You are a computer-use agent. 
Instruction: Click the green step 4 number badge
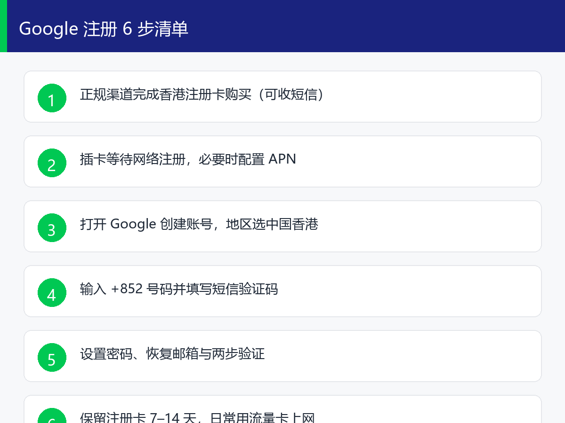(52, 293)
